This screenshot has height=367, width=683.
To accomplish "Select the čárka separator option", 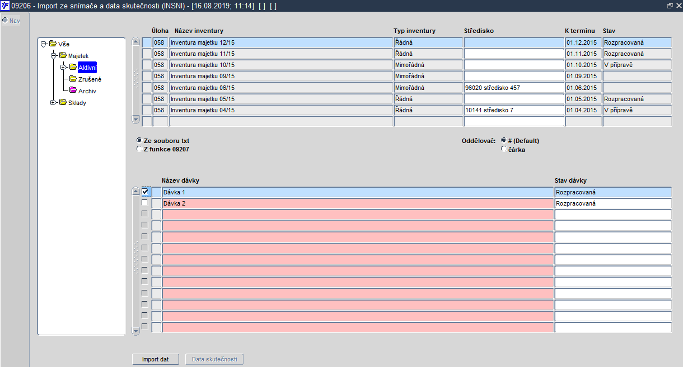I will [x=504, y=149].
